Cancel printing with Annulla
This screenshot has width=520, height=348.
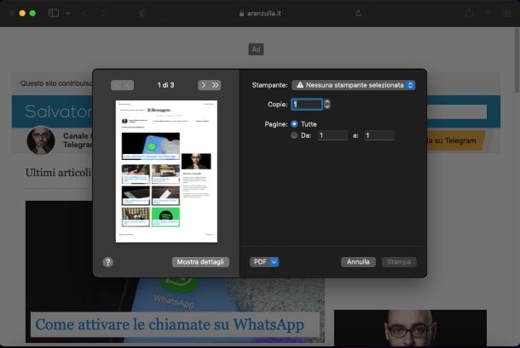click(358, 262)
